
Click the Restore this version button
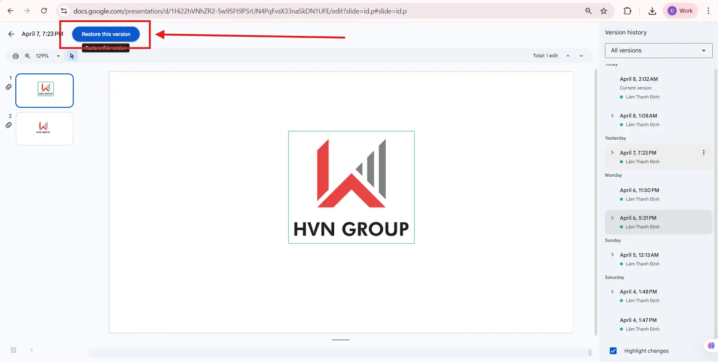pyautogui.click(x=106, y=34)
